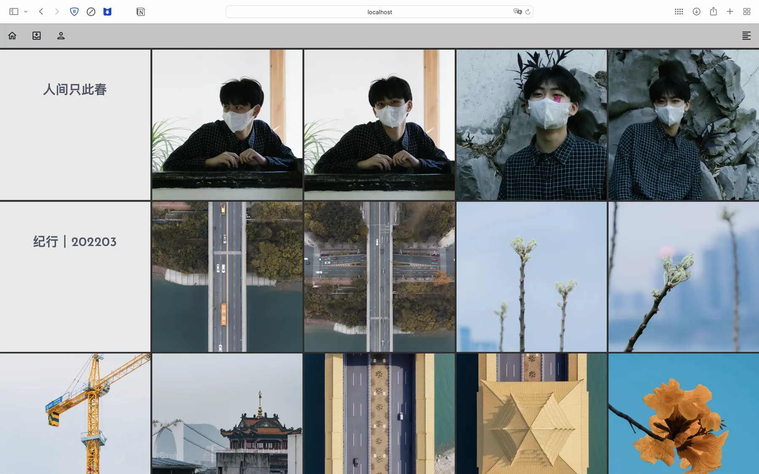The height and width of the screenshot is (474, 759).
Task: Open the Safari share menu
Action: [x=713, y=11]
